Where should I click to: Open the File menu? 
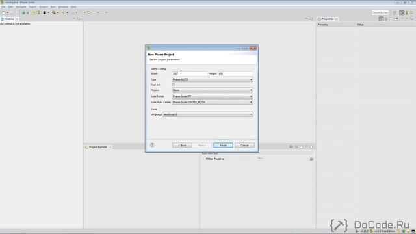click(3, 7)
